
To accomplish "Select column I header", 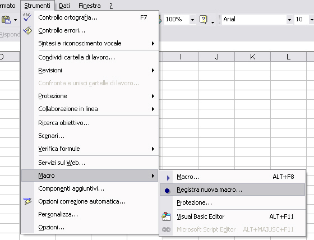I will click(181, 57).
